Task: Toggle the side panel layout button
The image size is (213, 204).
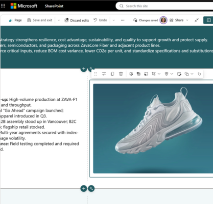Action: [209, 20]
